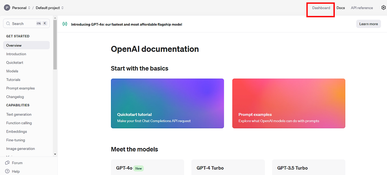The height and width of the screenshot is (175, 387).
Task: Click the Forum chat icon
Action: pyautogui.click(x=8, y=163)
